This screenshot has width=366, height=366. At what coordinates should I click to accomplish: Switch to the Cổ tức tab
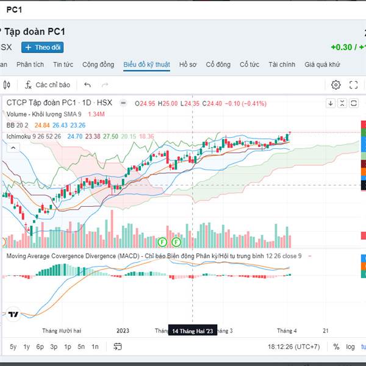(249, 65)
